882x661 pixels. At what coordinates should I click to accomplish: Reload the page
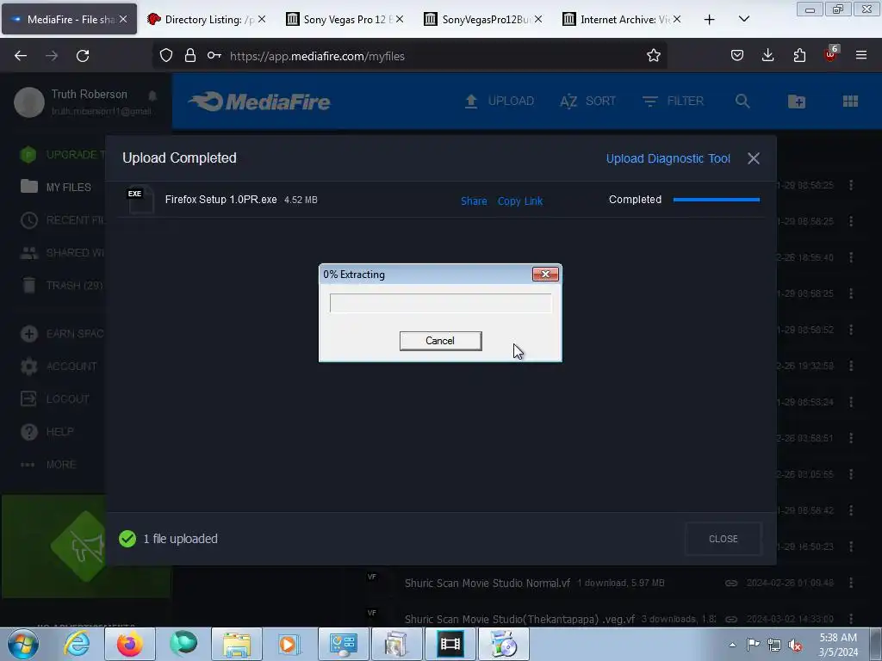(83, 56)
